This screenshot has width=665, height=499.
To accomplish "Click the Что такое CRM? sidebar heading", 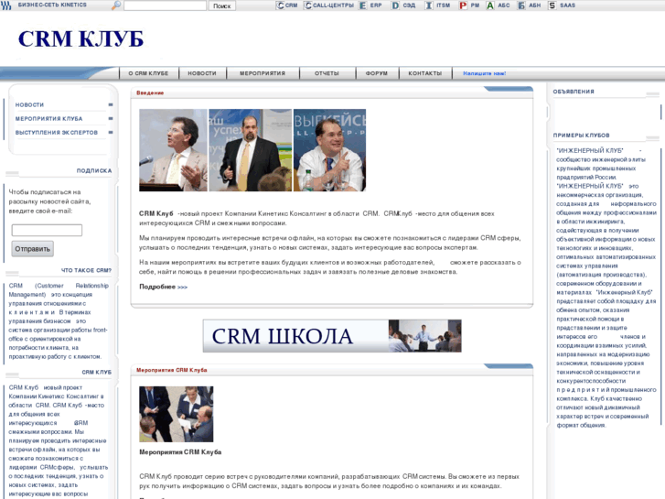I will 86,270.
